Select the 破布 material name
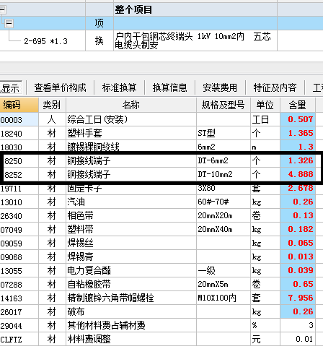The width and height of the screenshot is (323, 349). coord(131,311)
